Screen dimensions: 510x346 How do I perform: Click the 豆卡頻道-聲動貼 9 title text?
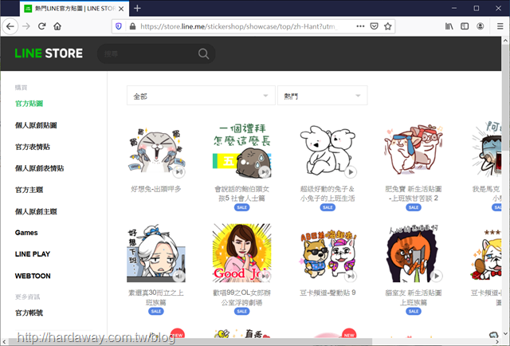click(x=328, y=293)
